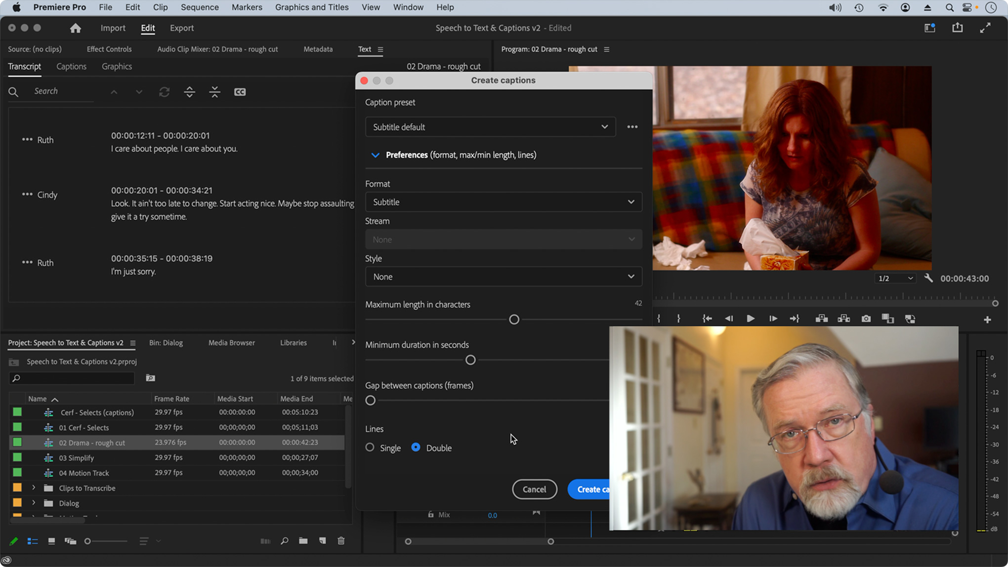Image resolution: width=1008 pixels, height=567 pixels.
Task: Play the program monitor sequence
Action: click(x=751, y=319)
